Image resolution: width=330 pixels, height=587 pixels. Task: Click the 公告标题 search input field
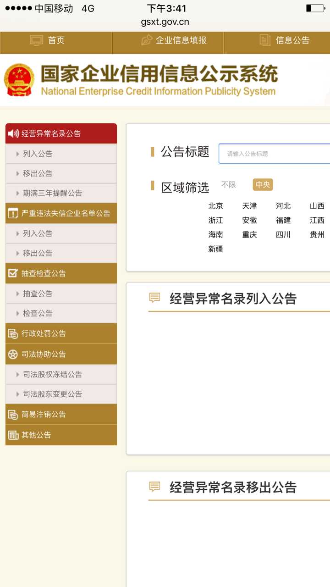click(275, 154)
